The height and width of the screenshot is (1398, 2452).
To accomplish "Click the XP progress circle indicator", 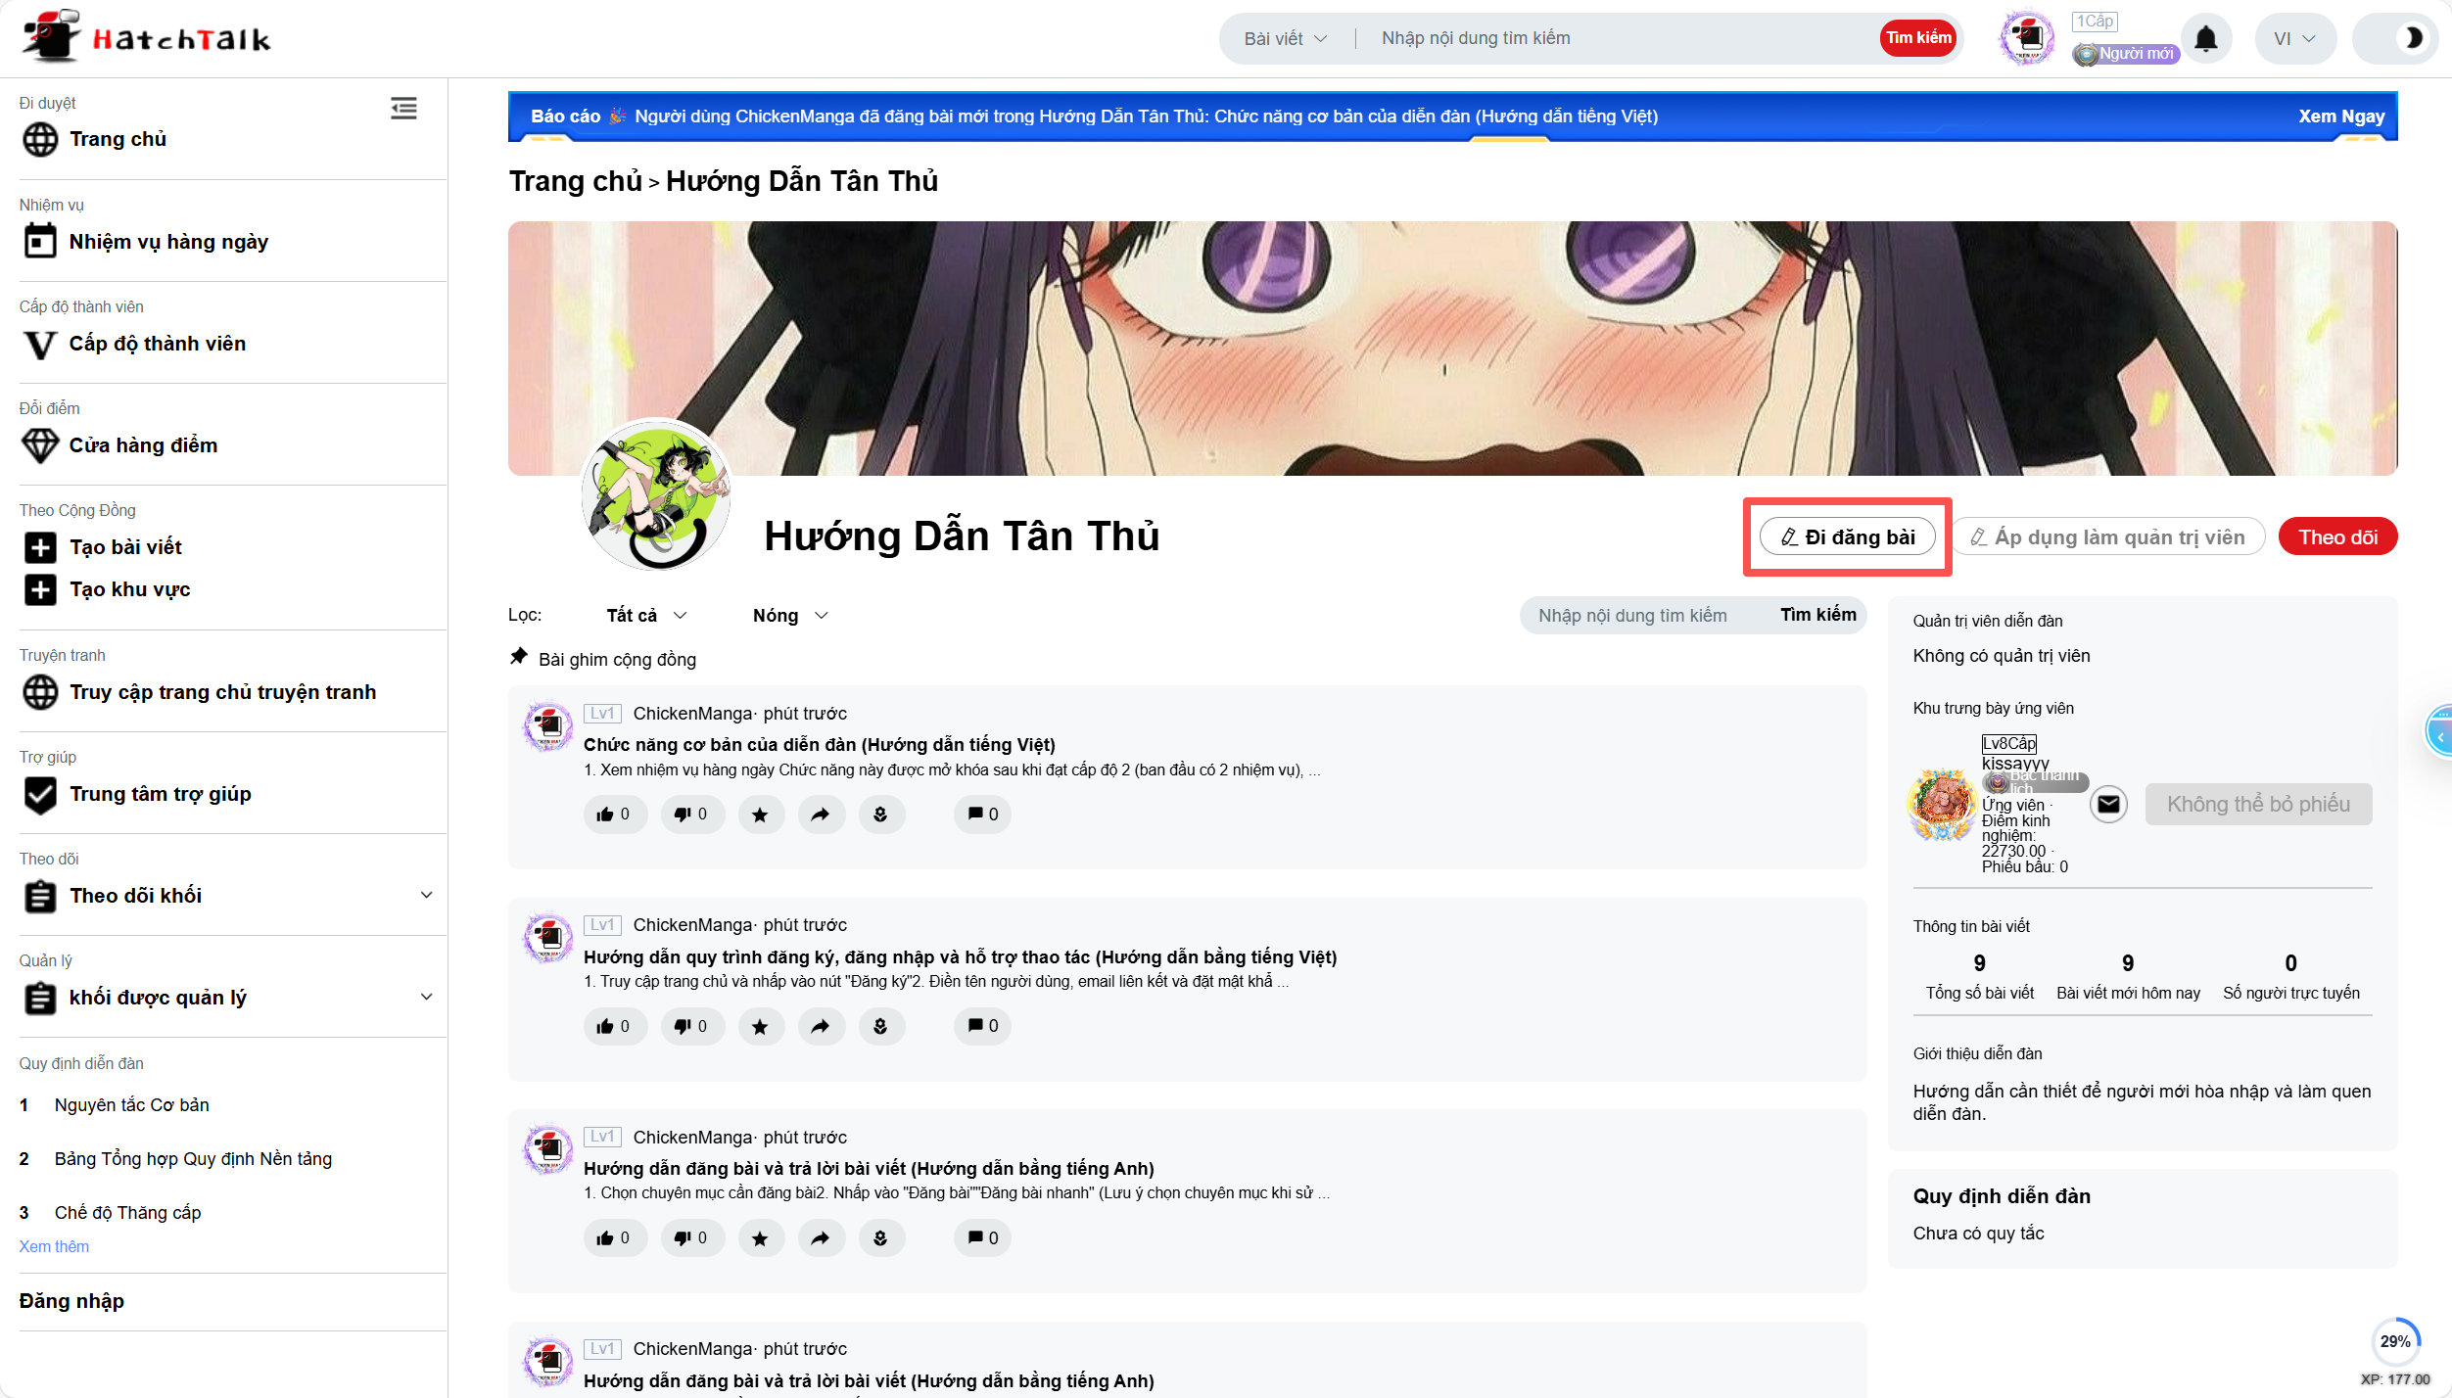I will (x=2395, y=1341).
